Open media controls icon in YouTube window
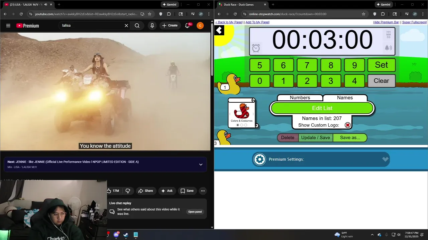The width and height of the screenshot is (428, 240). click(x=193, y=14)
